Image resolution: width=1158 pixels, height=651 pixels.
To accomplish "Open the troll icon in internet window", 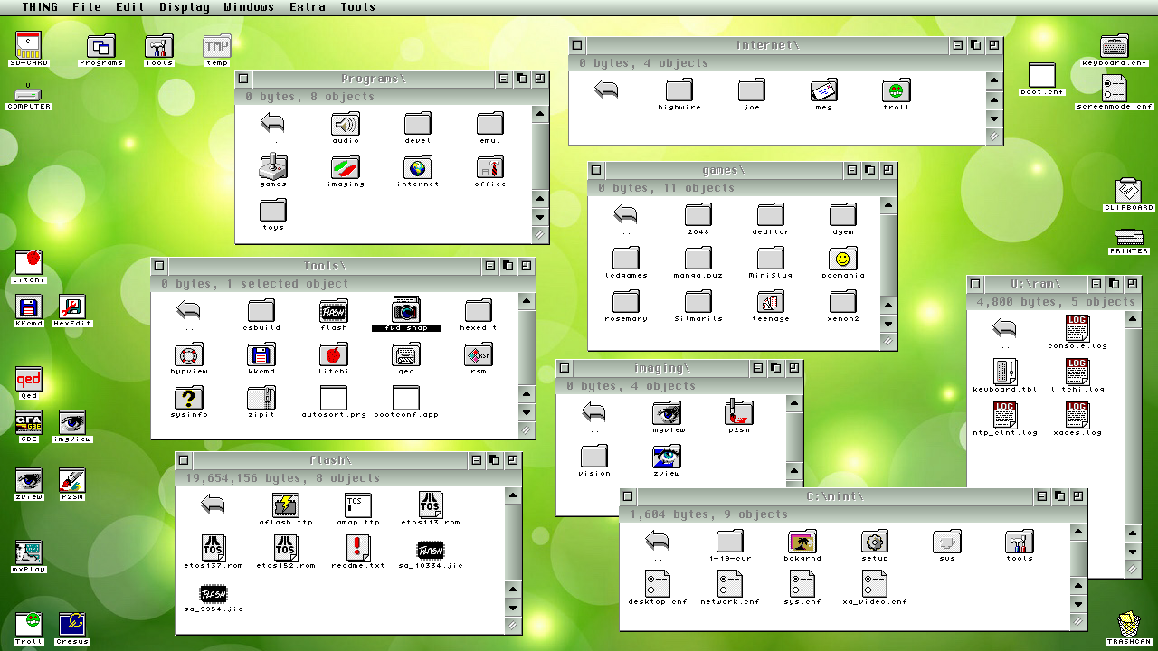I will pyautogui.click(x=896, y=90).
